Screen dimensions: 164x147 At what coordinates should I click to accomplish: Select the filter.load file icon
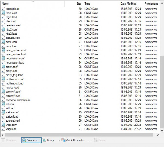(3, 21)
